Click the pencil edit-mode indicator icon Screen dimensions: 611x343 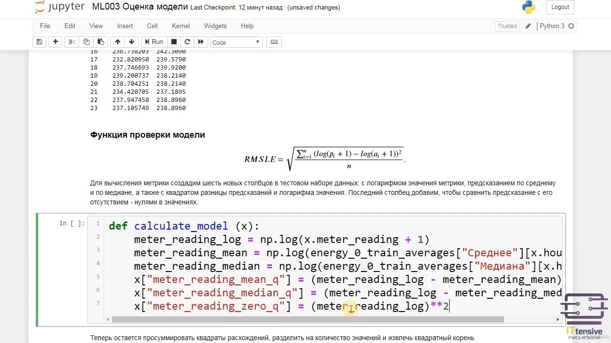pyautogui.click(x=528, y=26)
